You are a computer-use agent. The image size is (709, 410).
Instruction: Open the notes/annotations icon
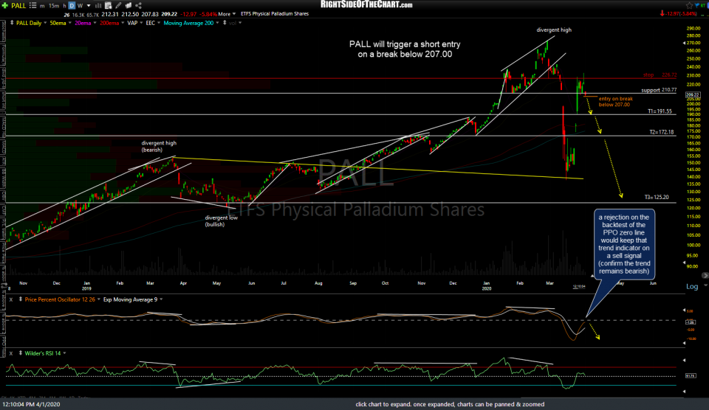click(129, 5)
